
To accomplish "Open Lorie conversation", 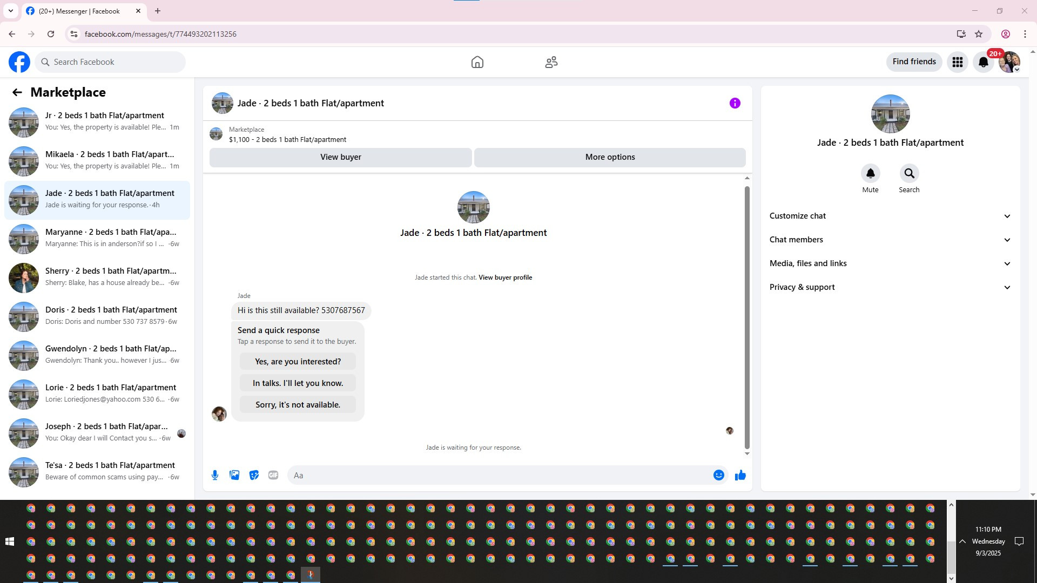I will pyautogui.click(x=97, y=394).
